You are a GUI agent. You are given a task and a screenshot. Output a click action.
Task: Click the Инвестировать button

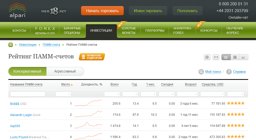pyautogui.click(x=148, y=11)
